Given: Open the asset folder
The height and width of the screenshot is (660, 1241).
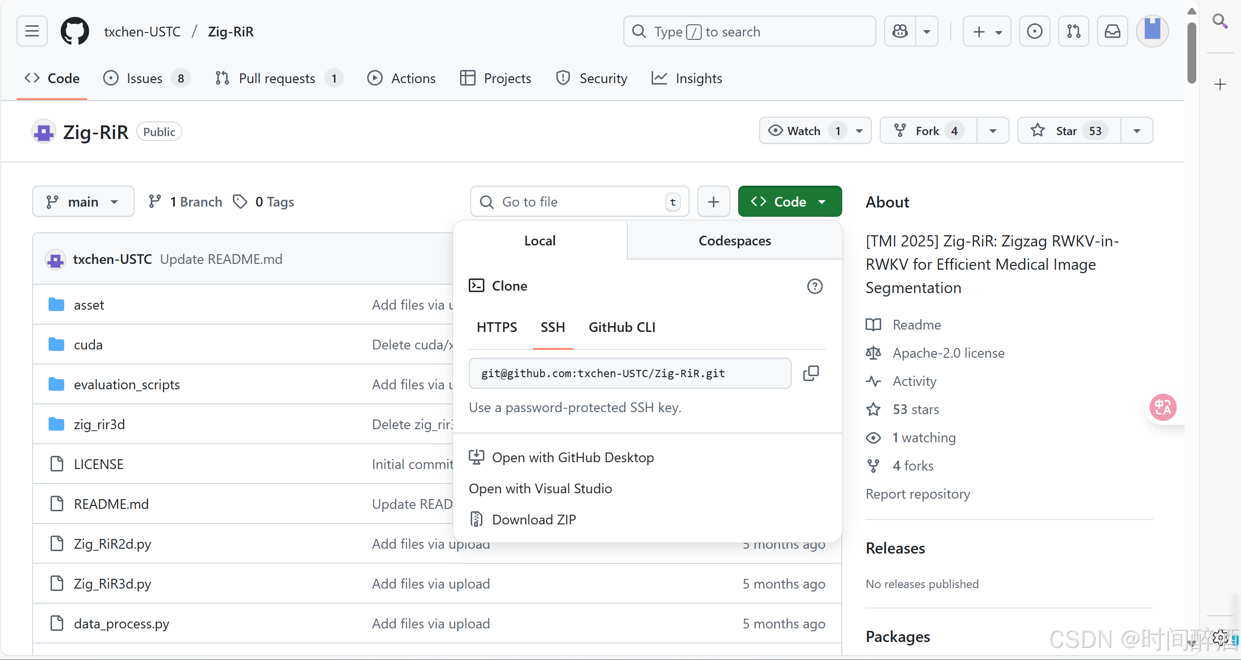Looking at the screenshot, I should pyautogui.click(x=89, y=305).
